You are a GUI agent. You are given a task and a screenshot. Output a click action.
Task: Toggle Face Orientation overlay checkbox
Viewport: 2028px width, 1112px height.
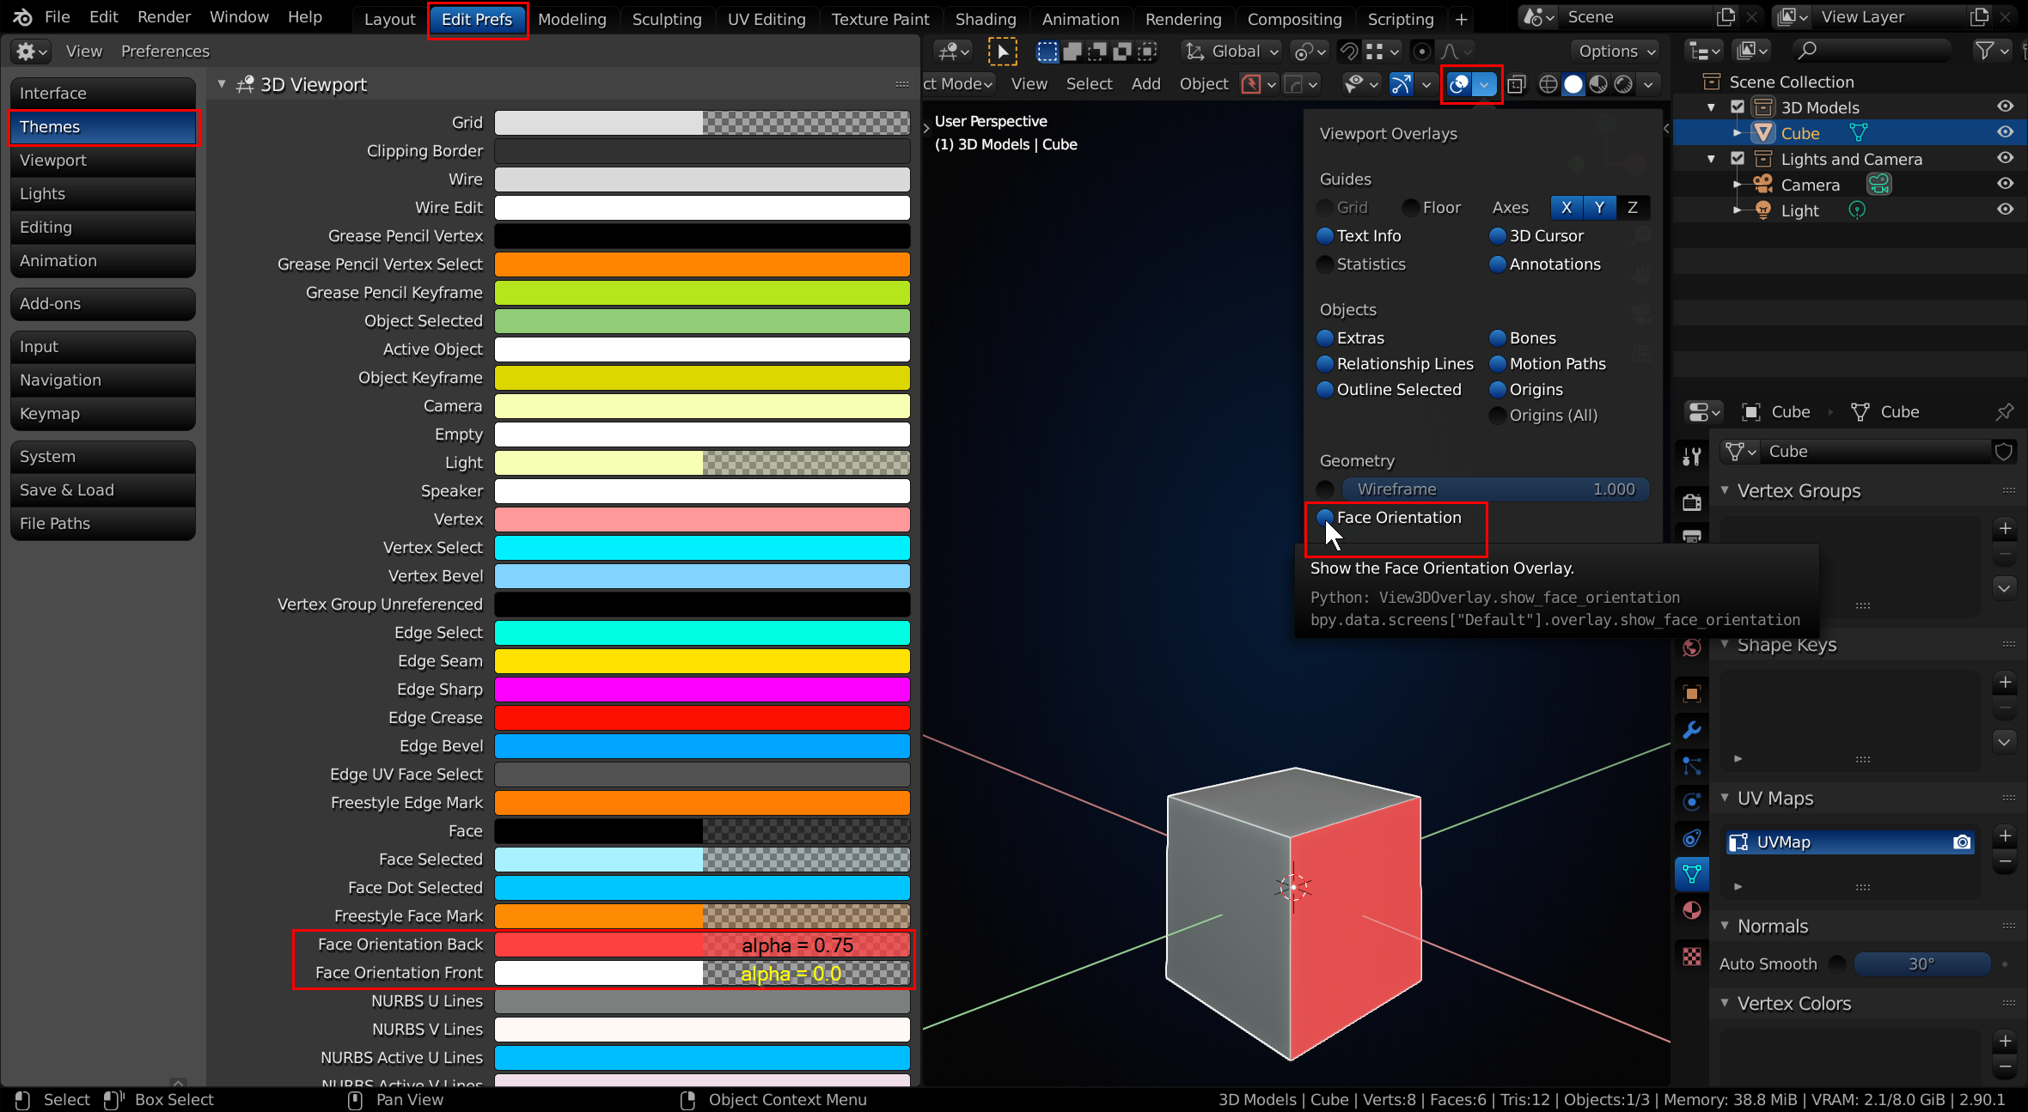click(x=1325, y=518)
